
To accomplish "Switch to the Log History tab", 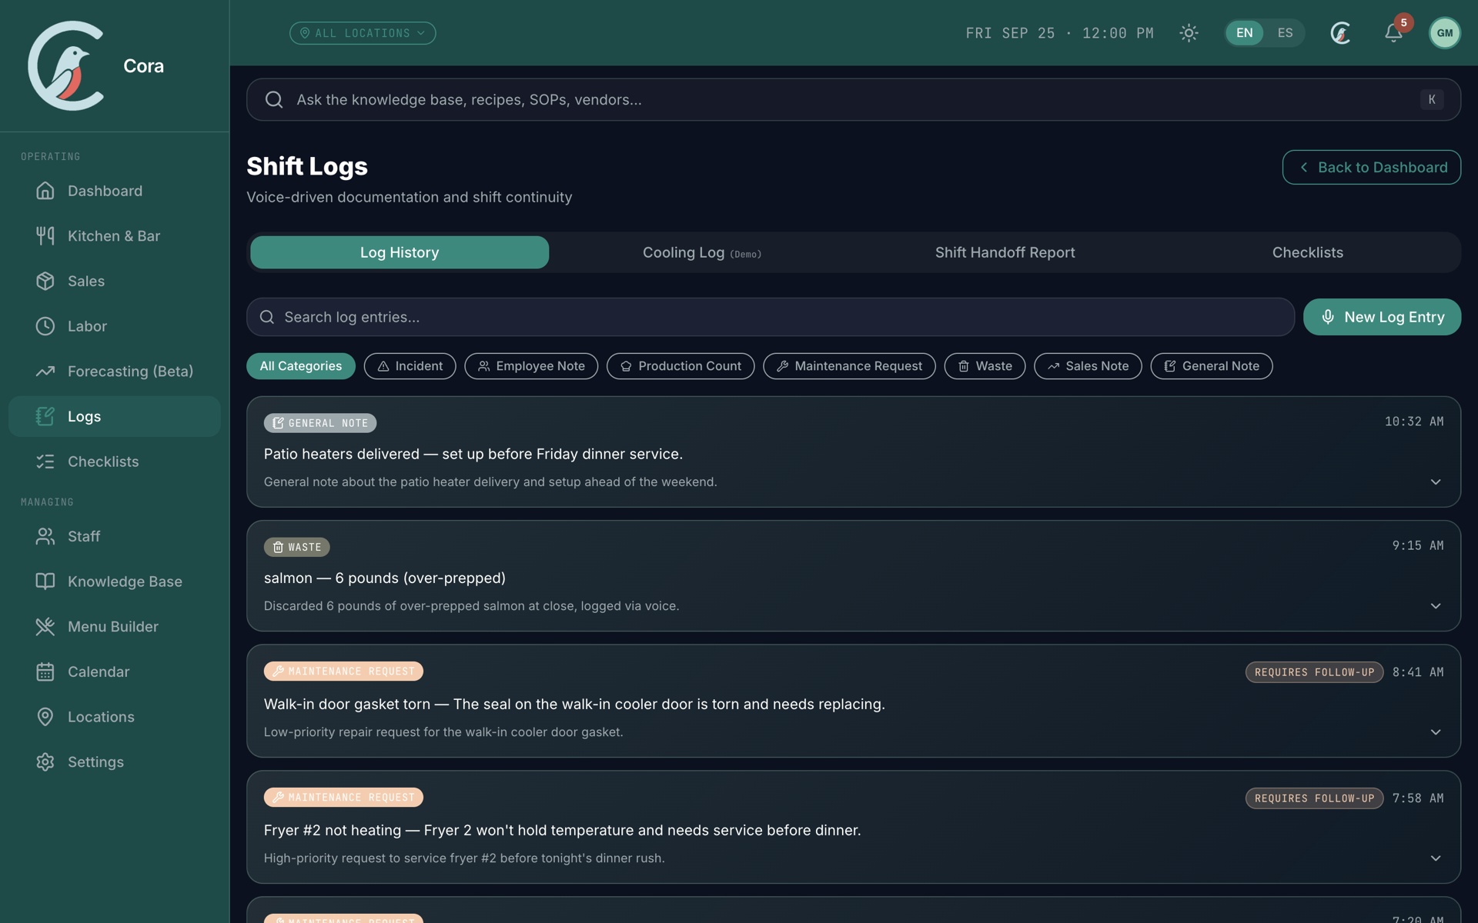I will tap(400, 252).
